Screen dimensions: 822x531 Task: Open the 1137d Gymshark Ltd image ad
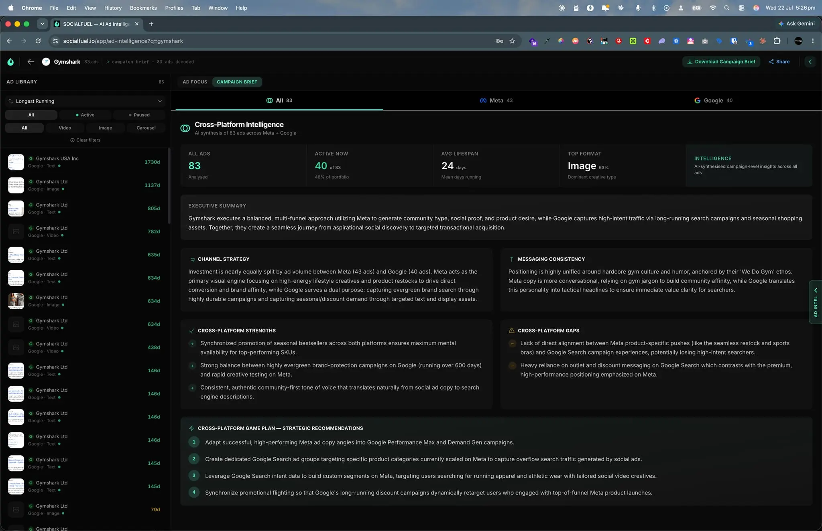click(x=84, y=185)
